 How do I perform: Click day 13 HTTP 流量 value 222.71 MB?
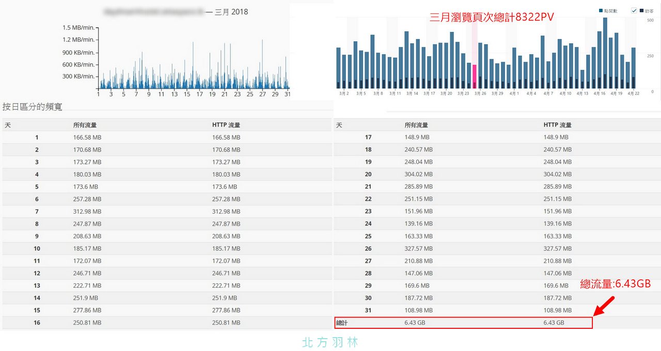(x=226, y=286)
